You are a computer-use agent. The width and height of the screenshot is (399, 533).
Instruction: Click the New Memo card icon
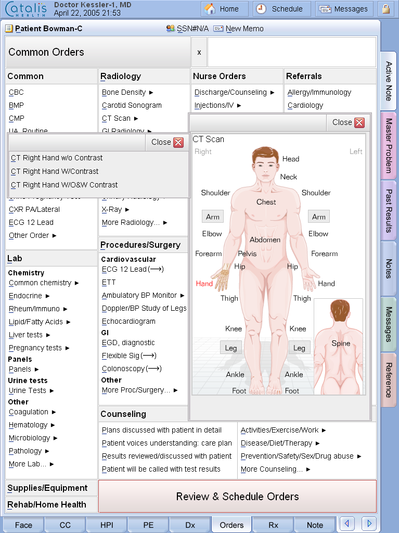(x=218, y=29)
